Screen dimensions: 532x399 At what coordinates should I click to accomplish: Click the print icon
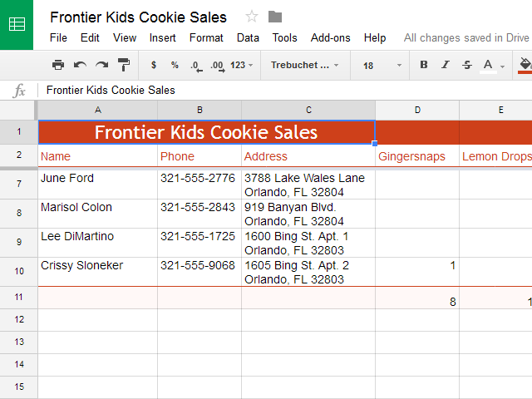pos(58,65)
